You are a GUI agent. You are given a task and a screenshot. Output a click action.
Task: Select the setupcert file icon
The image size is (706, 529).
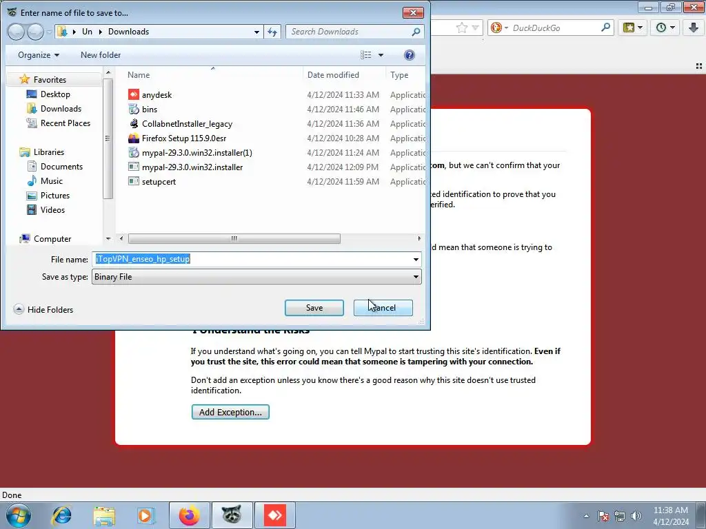tap(134, 181)
